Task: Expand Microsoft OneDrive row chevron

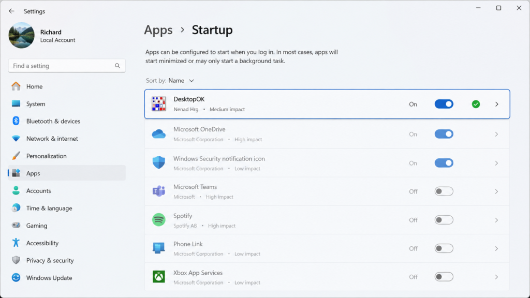Action: (x=496, y=134)
